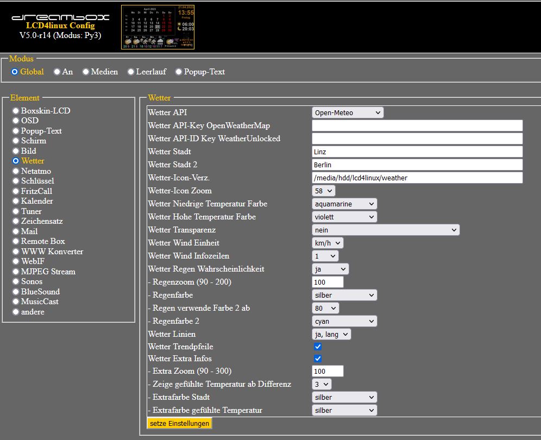Viewport: 541px width, 440px height.
Task: Choose the MJPEG Stream element
Action: tap(16, 272)
